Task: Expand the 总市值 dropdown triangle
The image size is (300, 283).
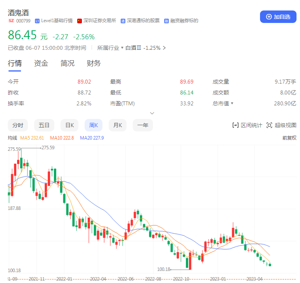Action: 232,103
